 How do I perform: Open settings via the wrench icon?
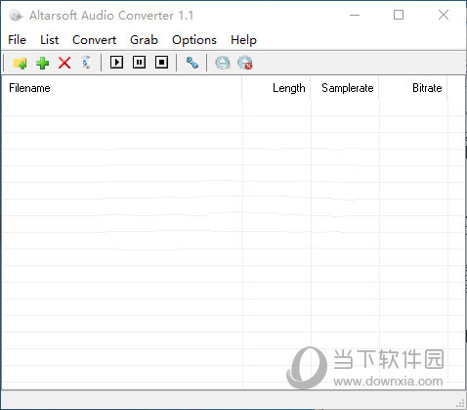(192, 63)
